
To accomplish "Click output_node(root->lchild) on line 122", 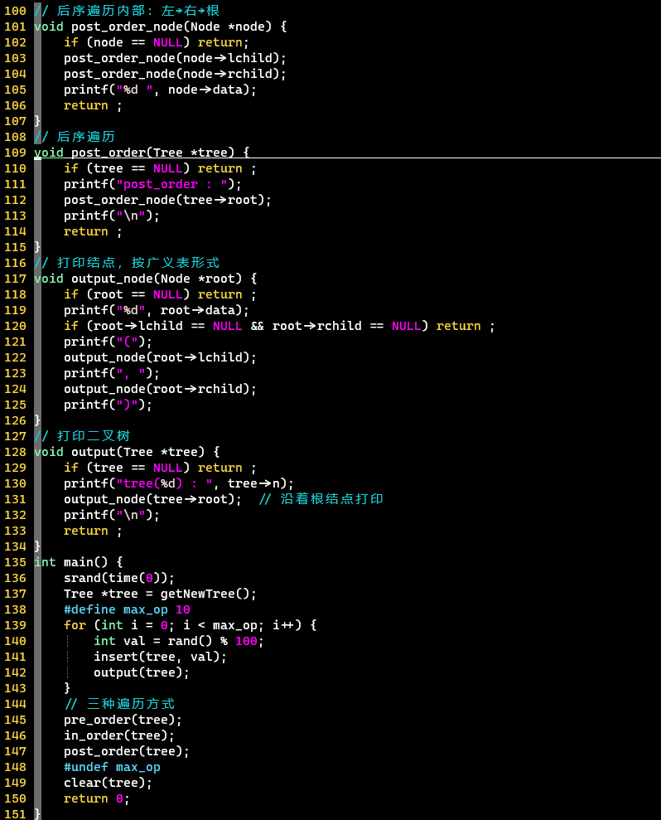I will [160, 357].
